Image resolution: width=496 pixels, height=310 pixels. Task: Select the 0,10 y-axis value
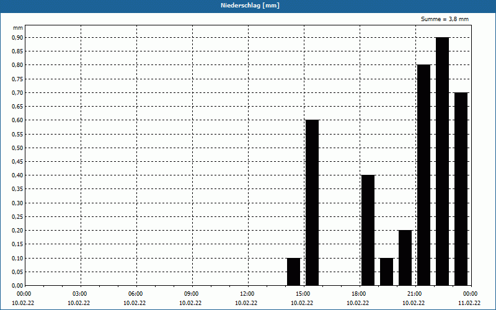pyautogui.click(x=17, y=258)
